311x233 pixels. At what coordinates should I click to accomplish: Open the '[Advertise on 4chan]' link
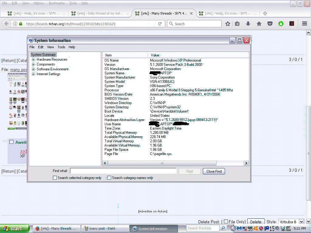coord(153,211)
